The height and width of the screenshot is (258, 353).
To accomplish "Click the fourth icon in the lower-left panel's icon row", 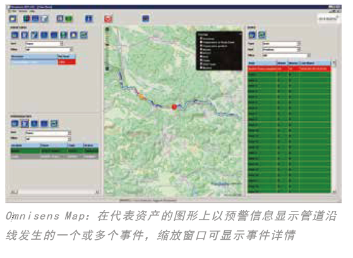I will pos(44,123).
